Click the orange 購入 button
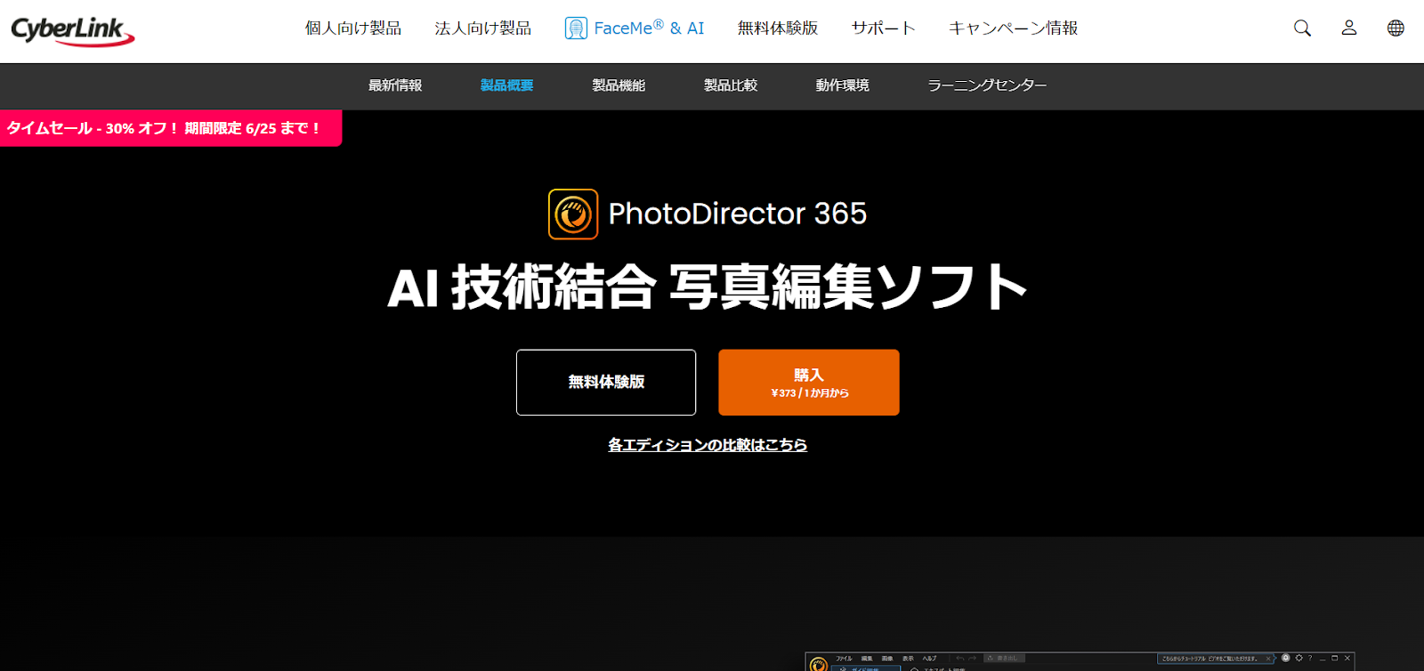This screenshot has height=671, width=1424. 809,383
